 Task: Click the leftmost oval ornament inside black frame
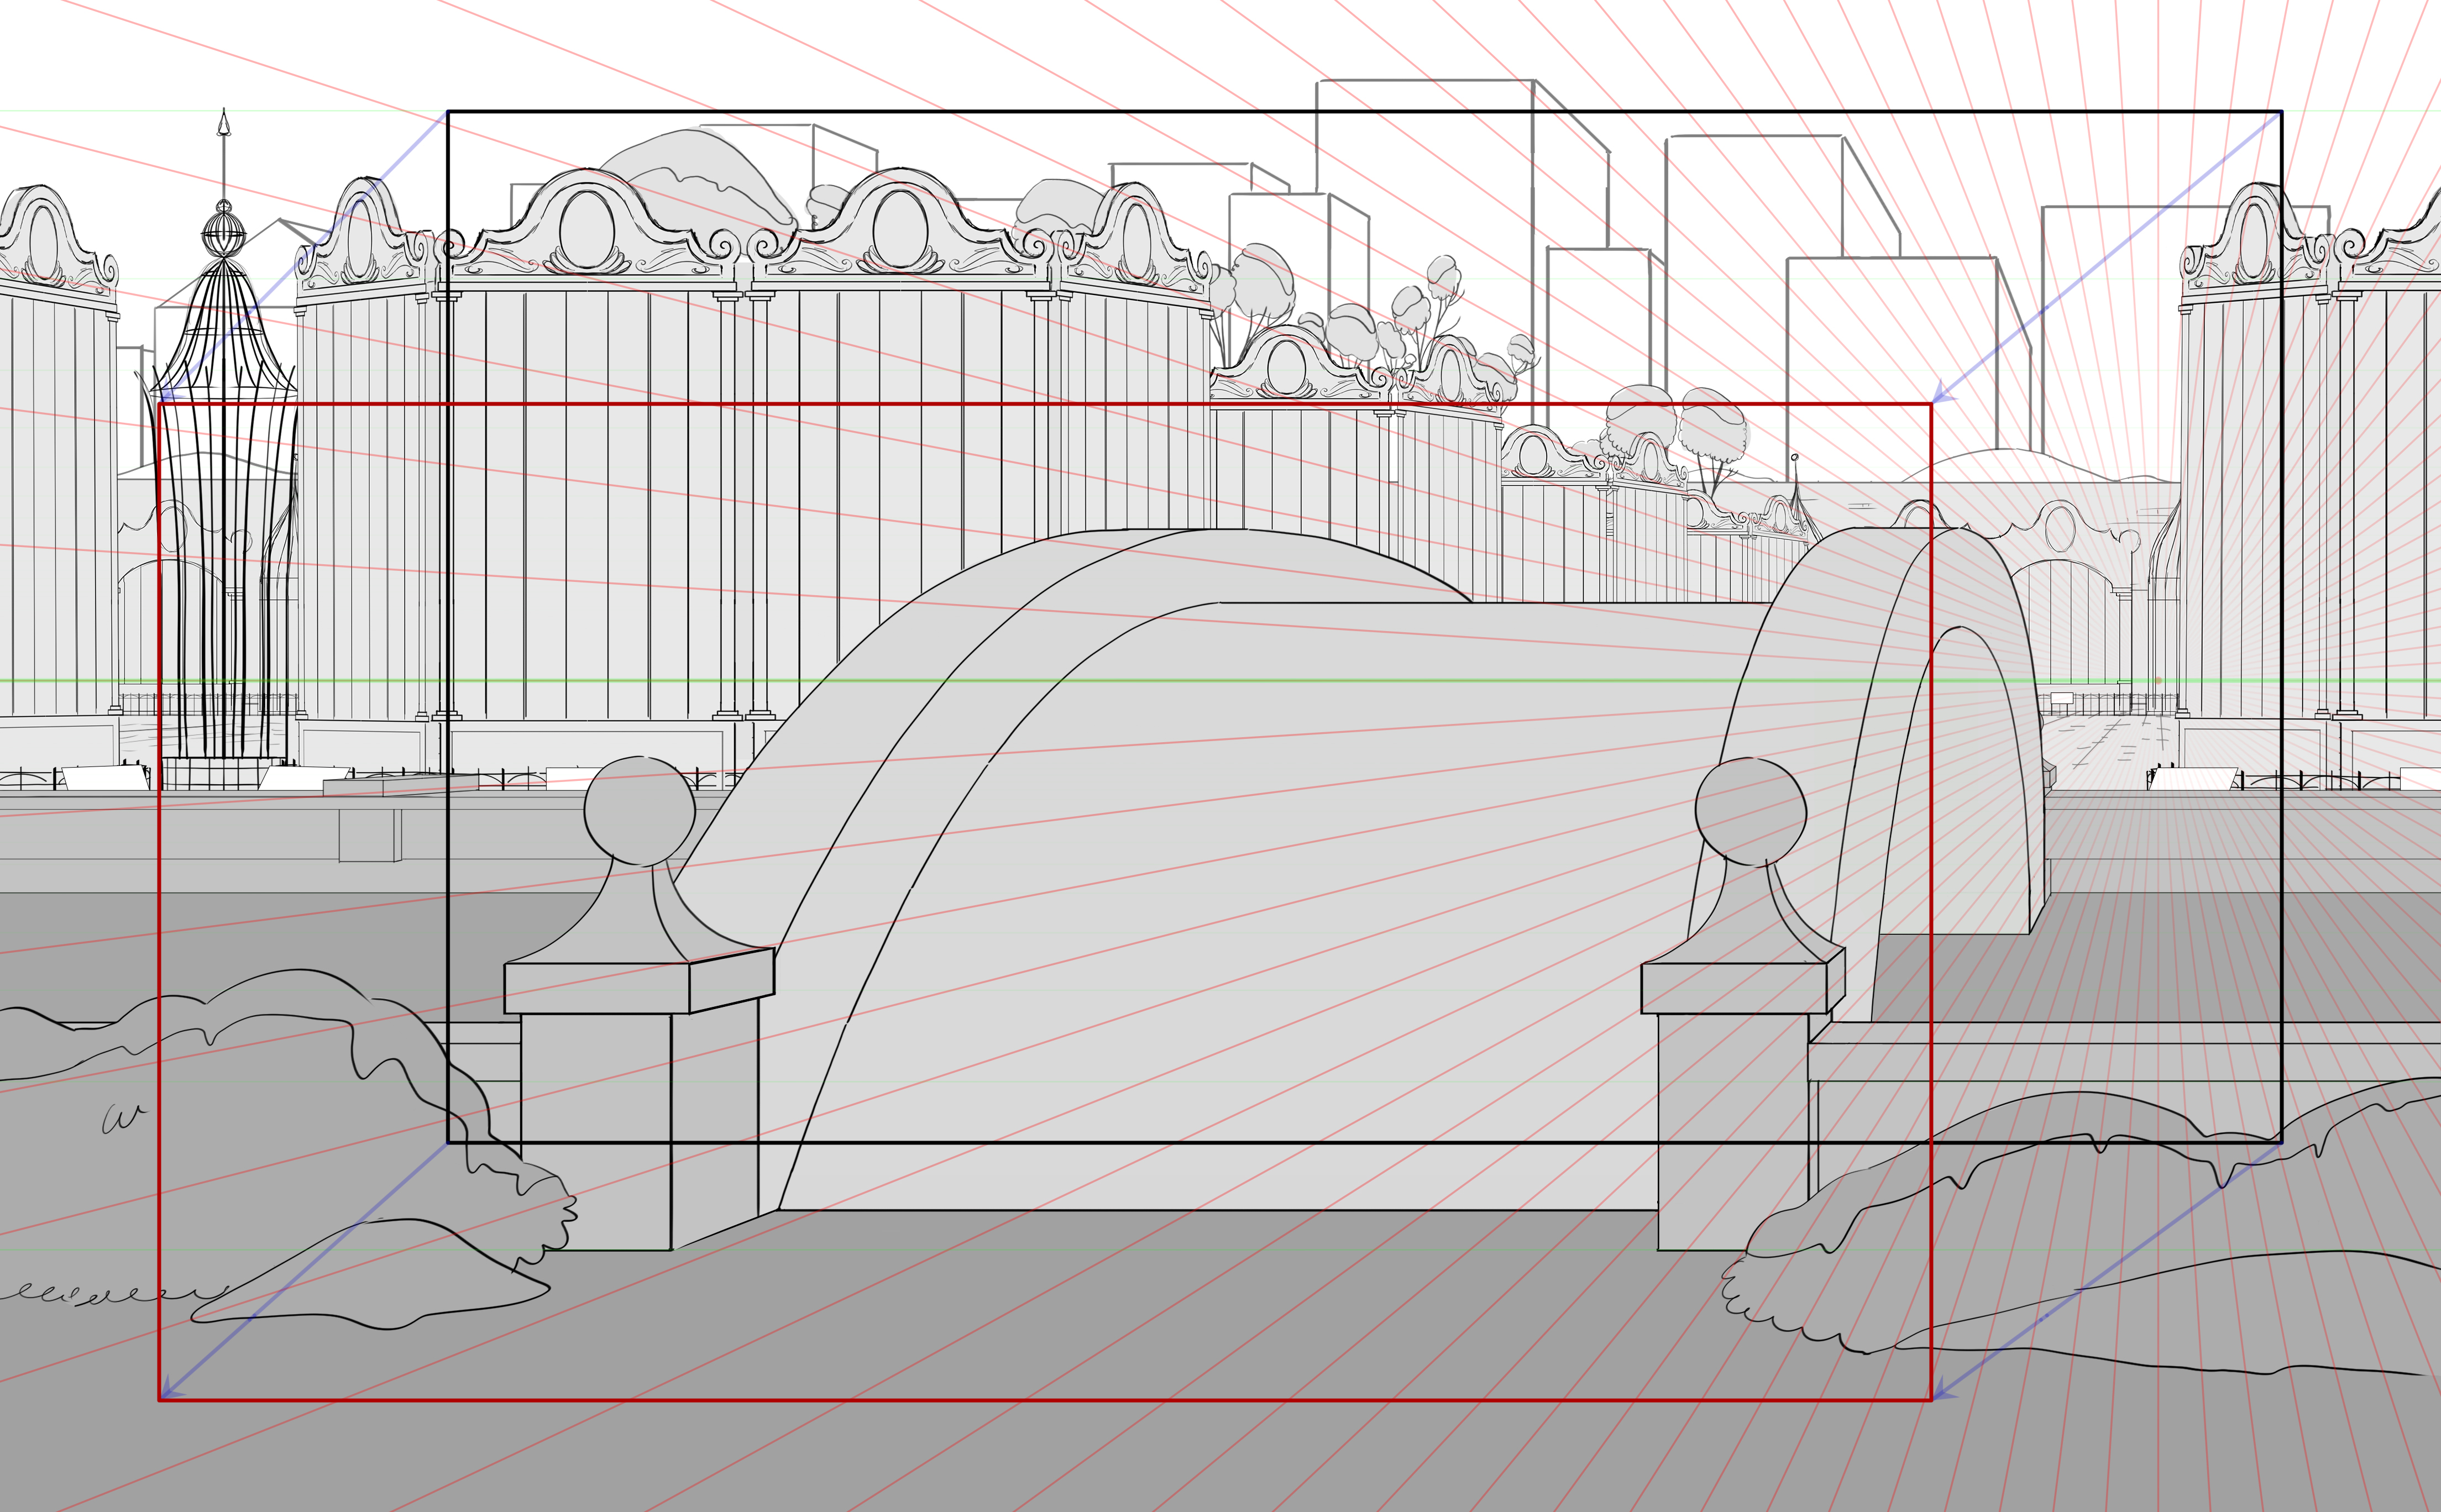(587, 229)
